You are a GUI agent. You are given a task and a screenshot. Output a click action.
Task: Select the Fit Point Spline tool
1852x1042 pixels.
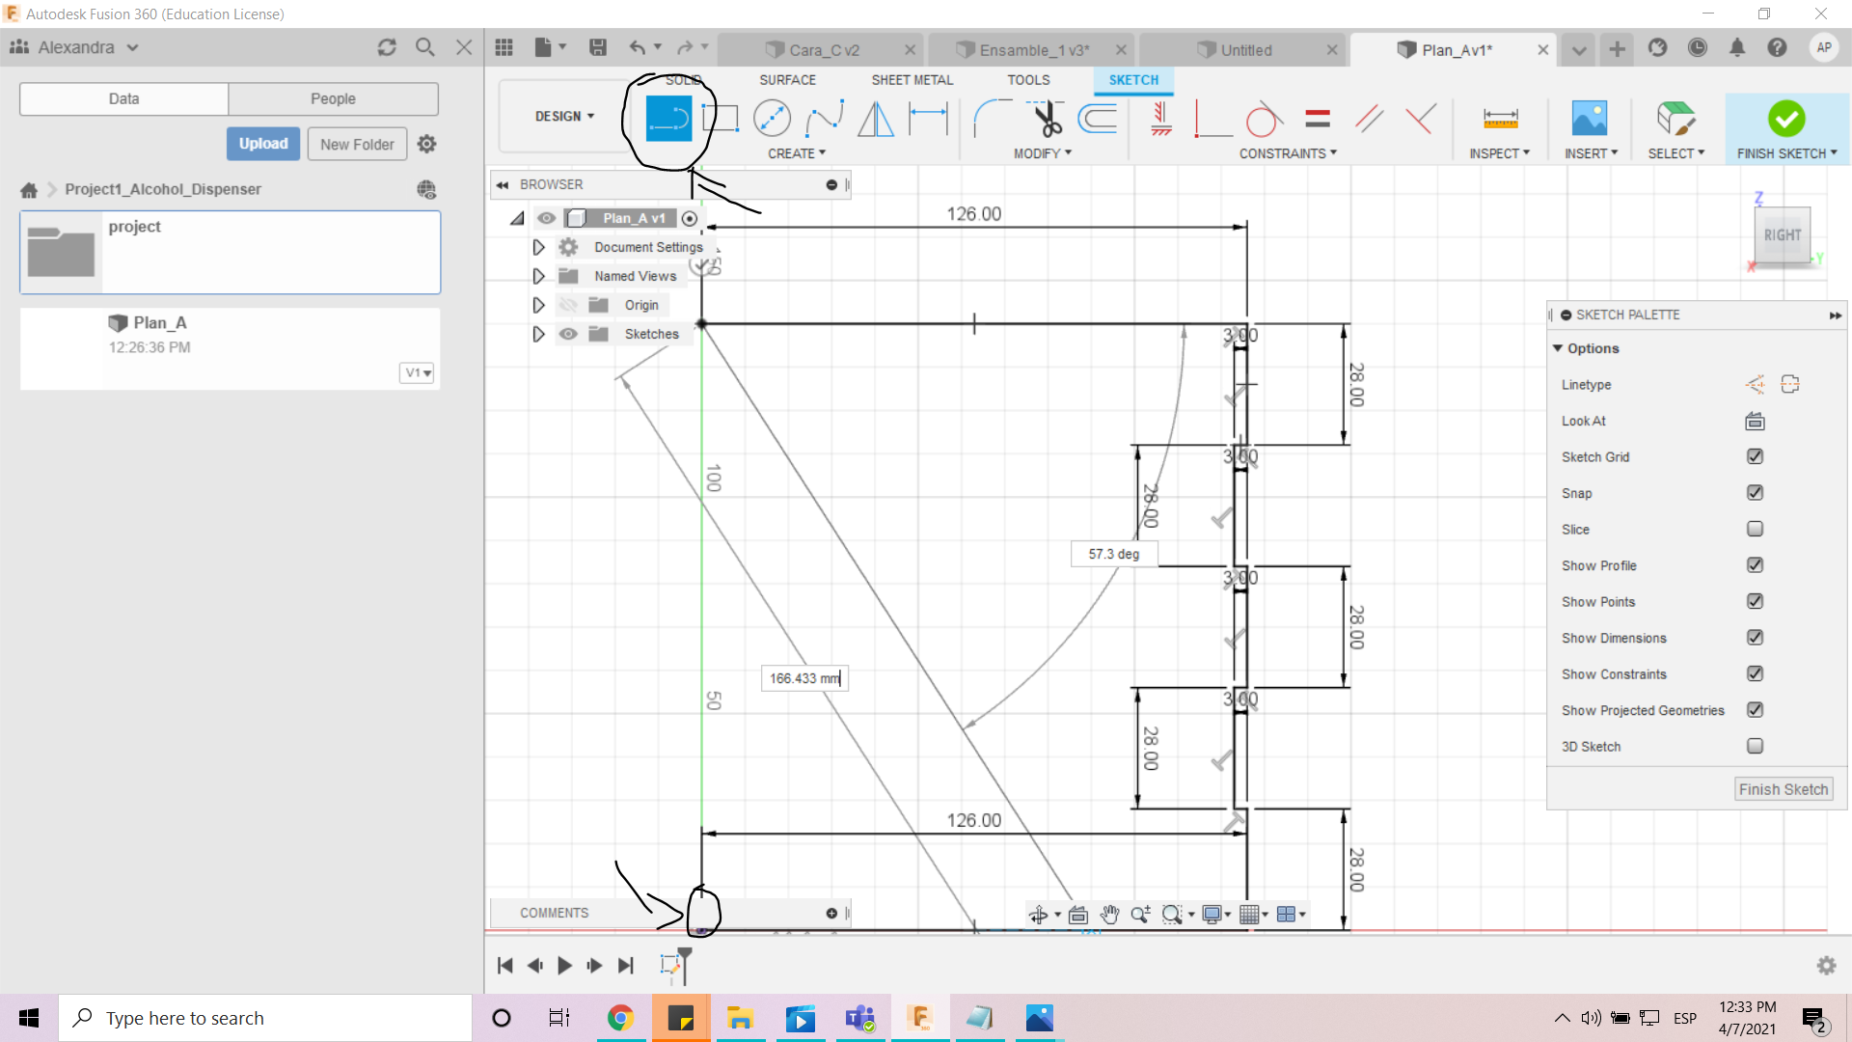point(825,119)
